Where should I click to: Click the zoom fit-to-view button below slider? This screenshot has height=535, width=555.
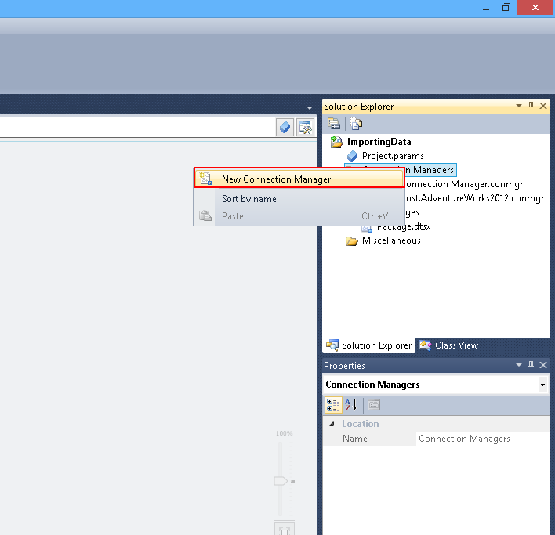click(285, 529)
